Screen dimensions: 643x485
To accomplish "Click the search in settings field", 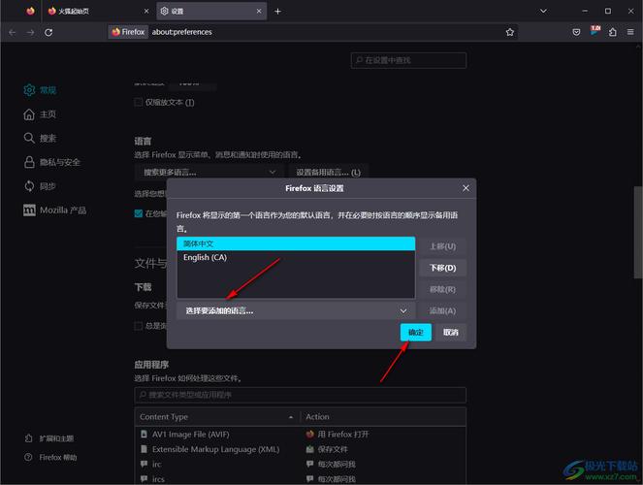I will [408, 60].
